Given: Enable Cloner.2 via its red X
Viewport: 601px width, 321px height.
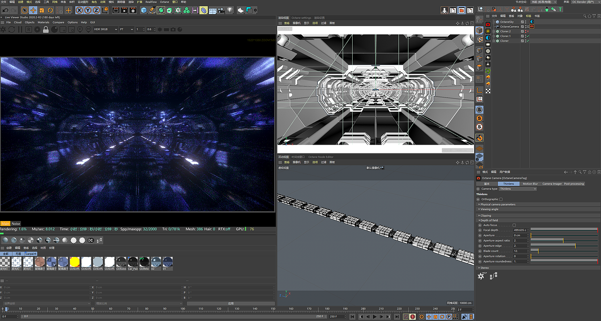Looking at the screenshot, I should click(x=528, y=31).
